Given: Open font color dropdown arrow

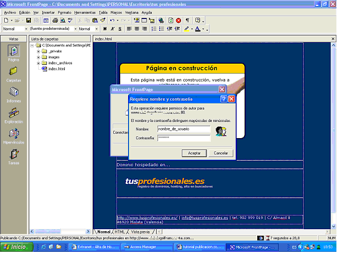Looking at the screenshot, I should coord(203,29).
